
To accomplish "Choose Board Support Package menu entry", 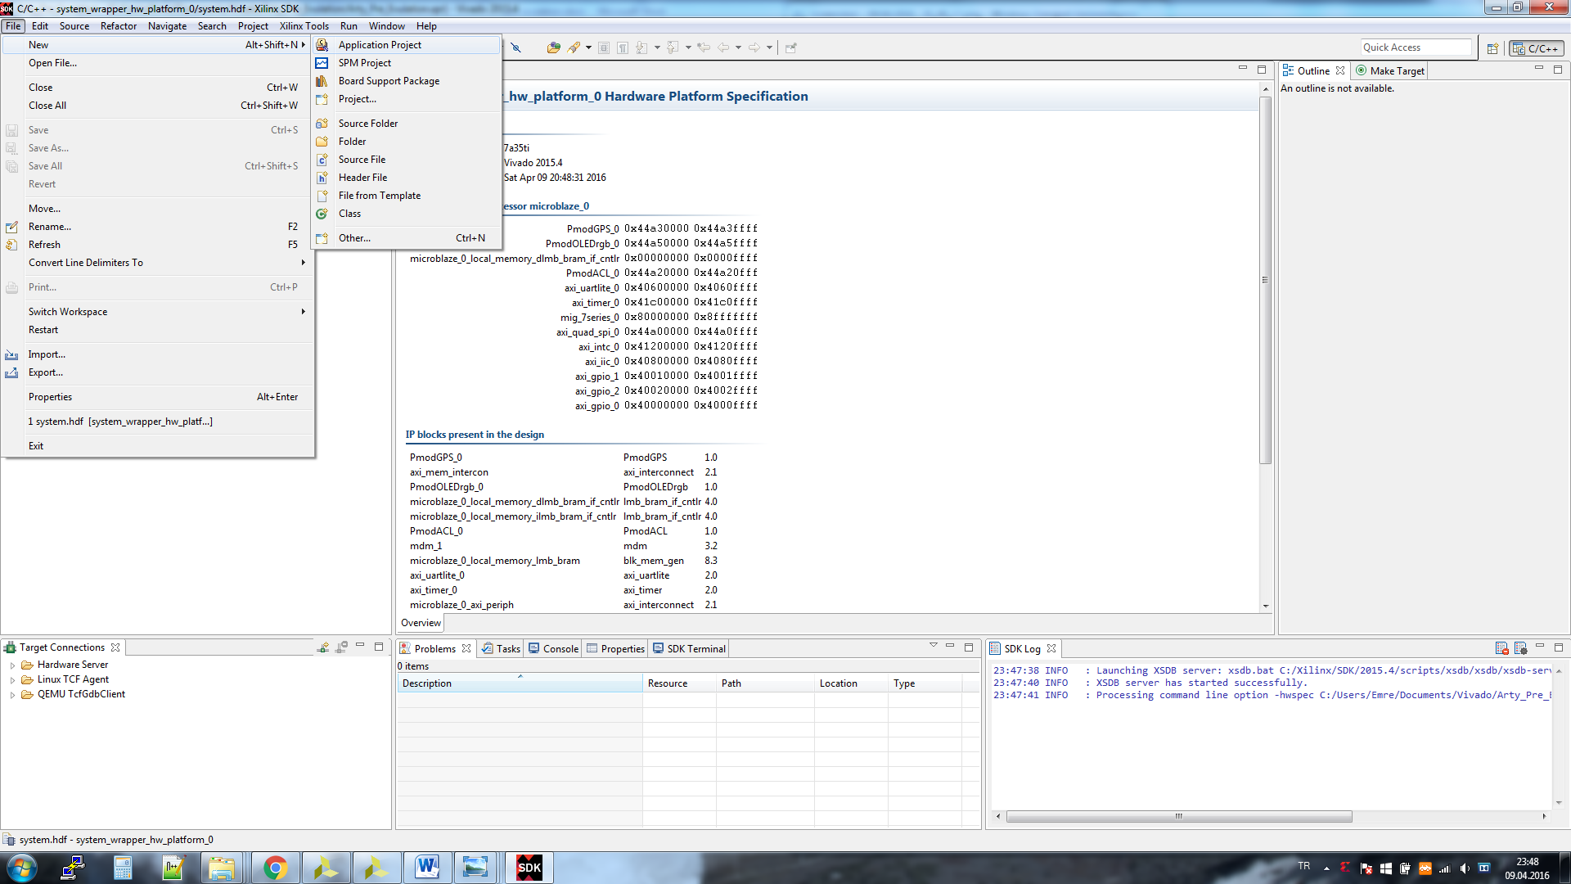I will coord(389,81).
